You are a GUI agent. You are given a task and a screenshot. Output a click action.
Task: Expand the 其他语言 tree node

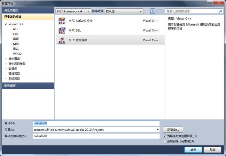6,59
